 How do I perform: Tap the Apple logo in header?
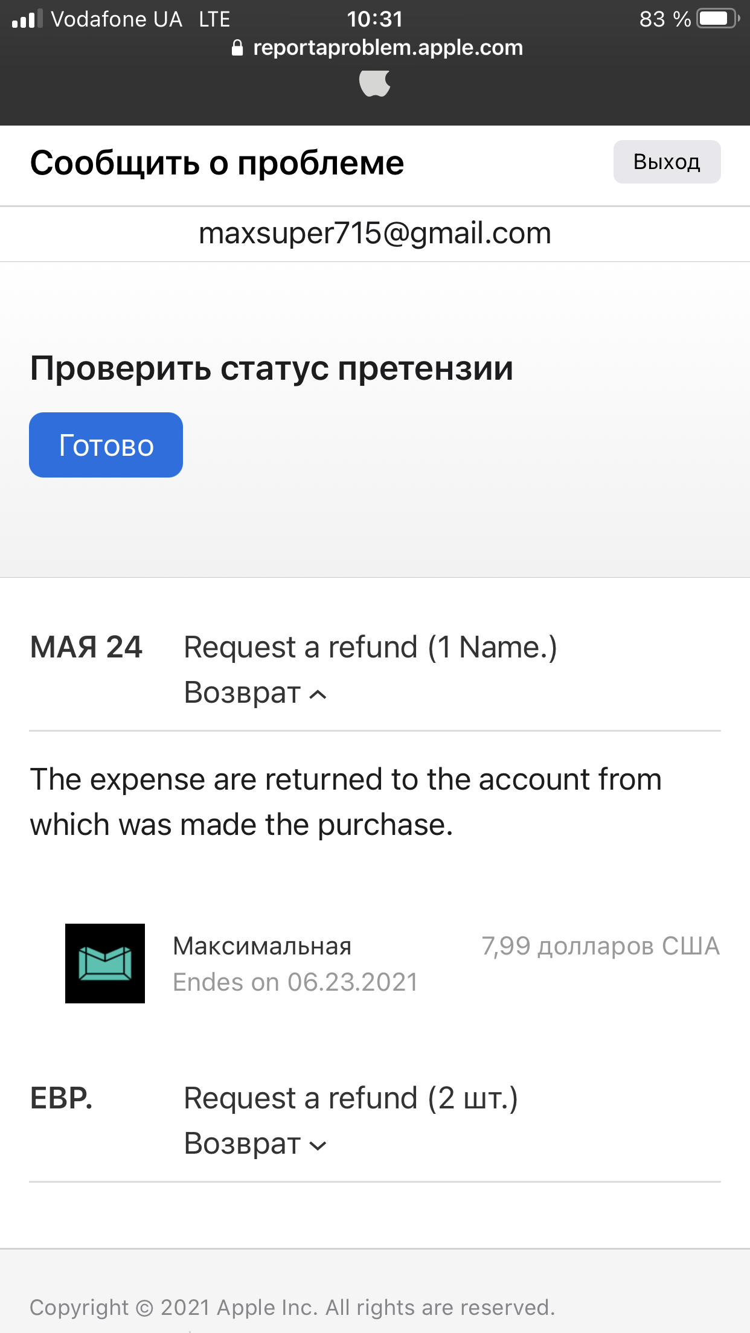[375, 83]
